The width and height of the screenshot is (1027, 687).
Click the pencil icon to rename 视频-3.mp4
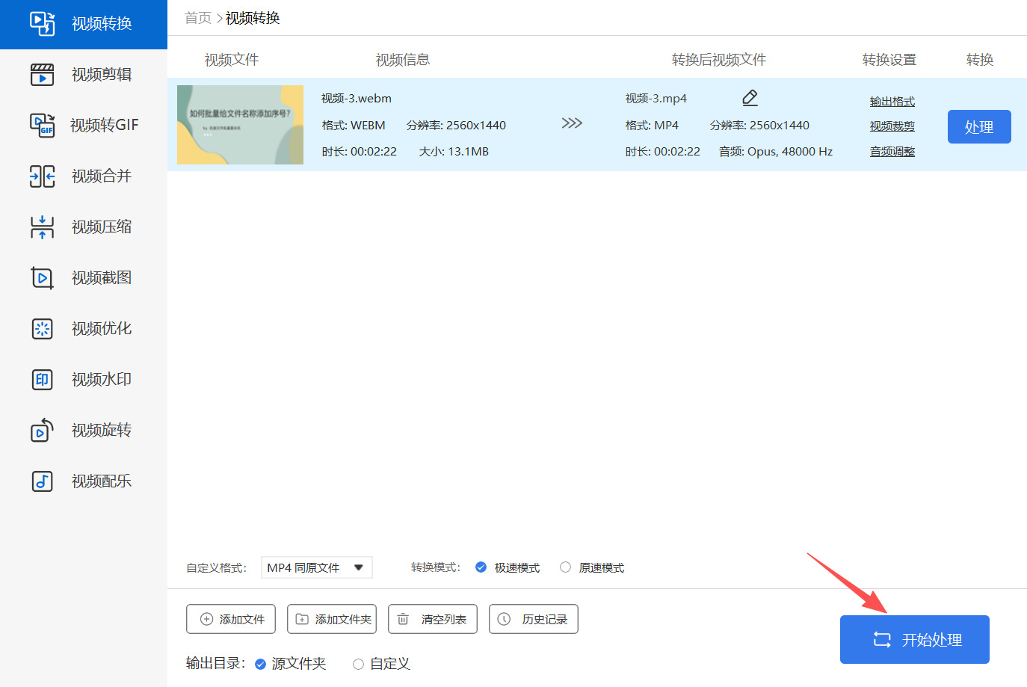coord(750,98)
